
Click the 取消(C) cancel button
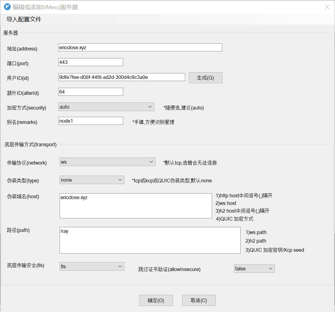[x=199, y=300]
